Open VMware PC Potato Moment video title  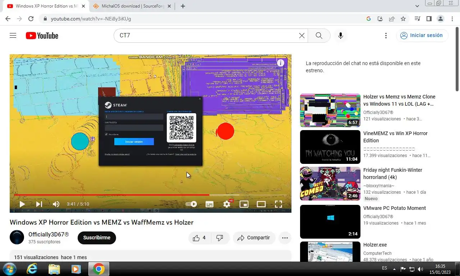395,208
